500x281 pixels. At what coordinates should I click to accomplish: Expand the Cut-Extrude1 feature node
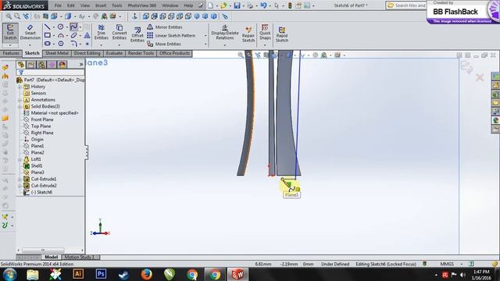click(x=20, y=179)
